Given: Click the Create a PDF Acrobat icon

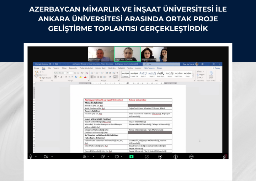Looking at the screenshot, I should pos(211,75).
